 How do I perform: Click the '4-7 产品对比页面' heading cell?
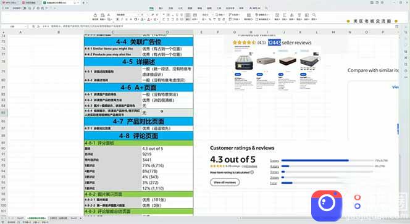138,122
